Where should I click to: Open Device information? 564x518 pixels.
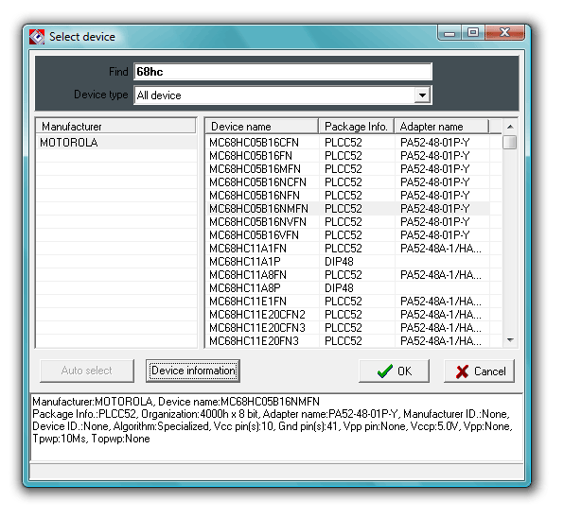[193, 371]
